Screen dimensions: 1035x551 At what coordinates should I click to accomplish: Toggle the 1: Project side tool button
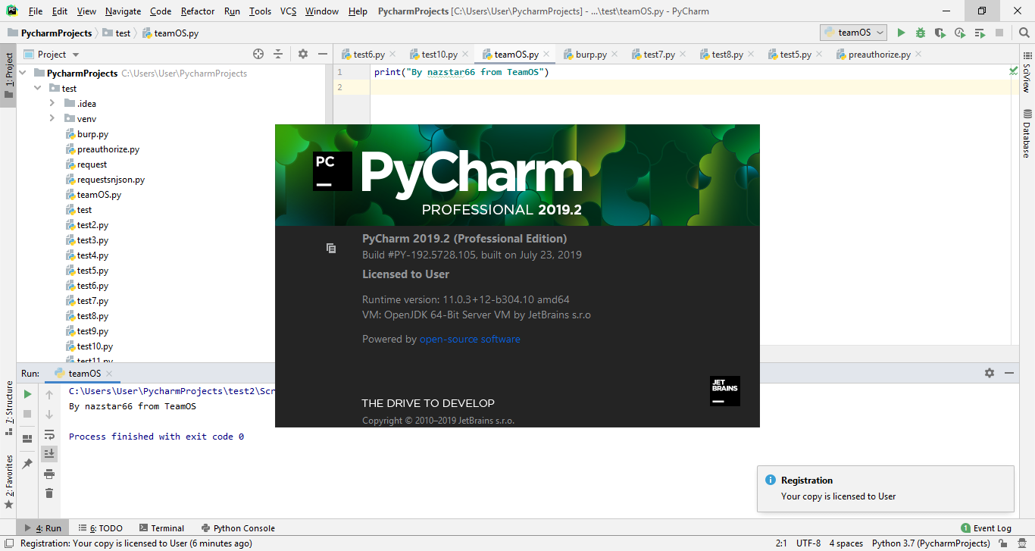point(8,76)
